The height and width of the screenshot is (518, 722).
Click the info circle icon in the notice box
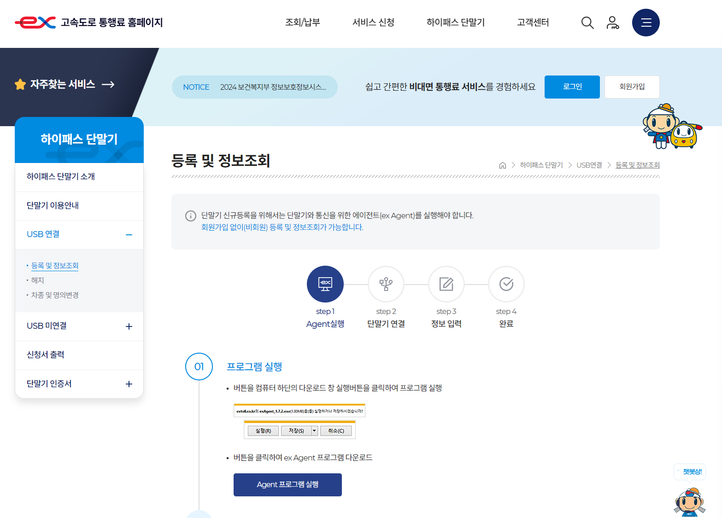tap(191, 216)
